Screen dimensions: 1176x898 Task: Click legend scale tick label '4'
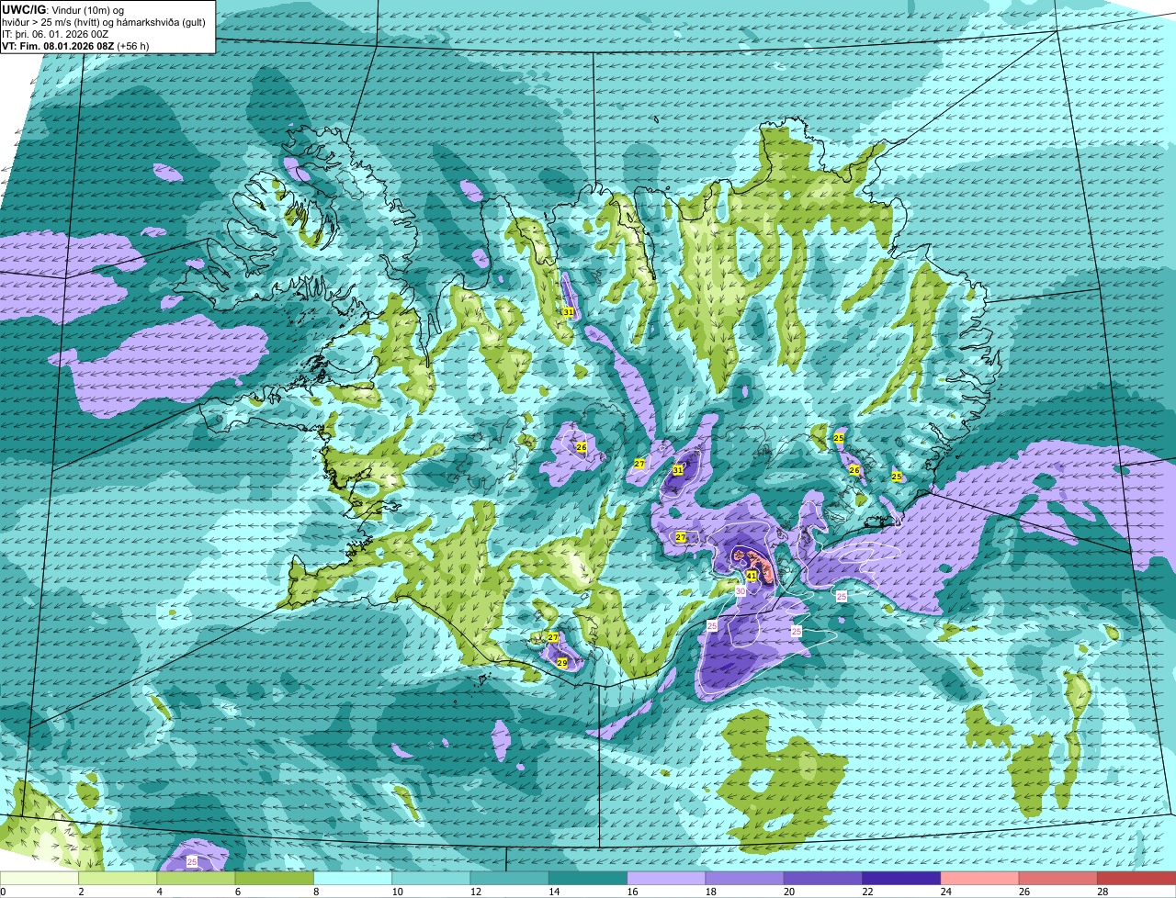[159, 892]
